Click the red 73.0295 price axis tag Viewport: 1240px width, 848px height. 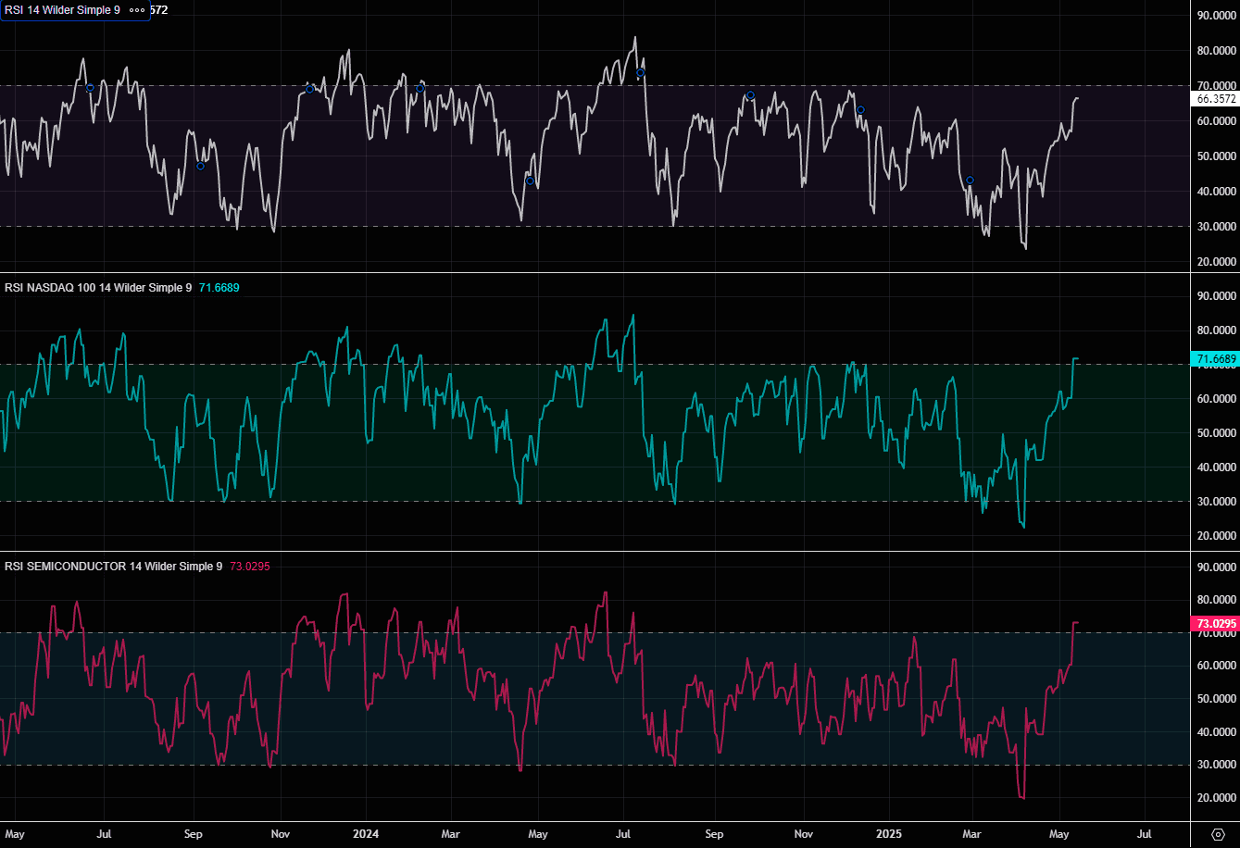click(x=1214, y=623)
